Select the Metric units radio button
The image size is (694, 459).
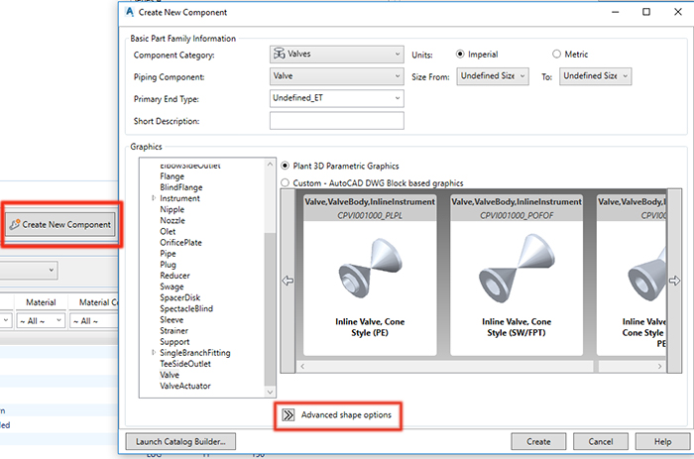click(556, 54)
